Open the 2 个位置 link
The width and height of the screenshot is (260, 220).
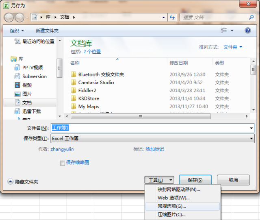pyautogui.click(x=92, y=52)
